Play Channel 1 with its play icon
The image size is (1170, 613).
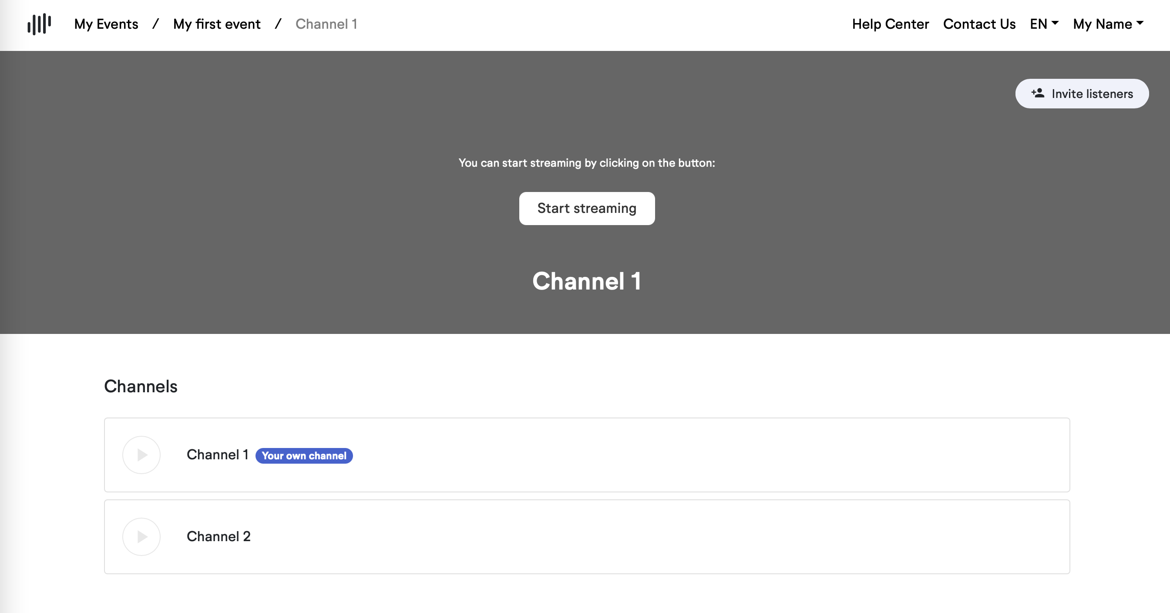point(141,455)
